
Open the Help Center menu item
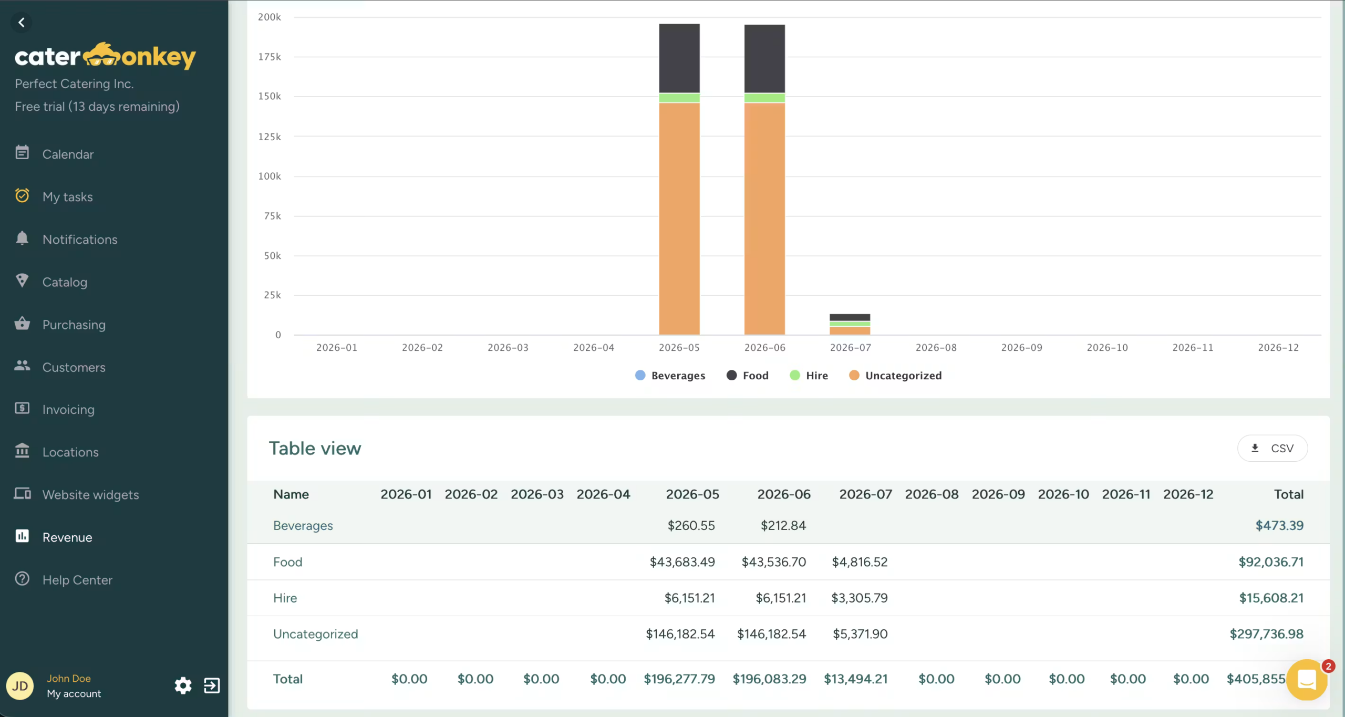point(77,580)
